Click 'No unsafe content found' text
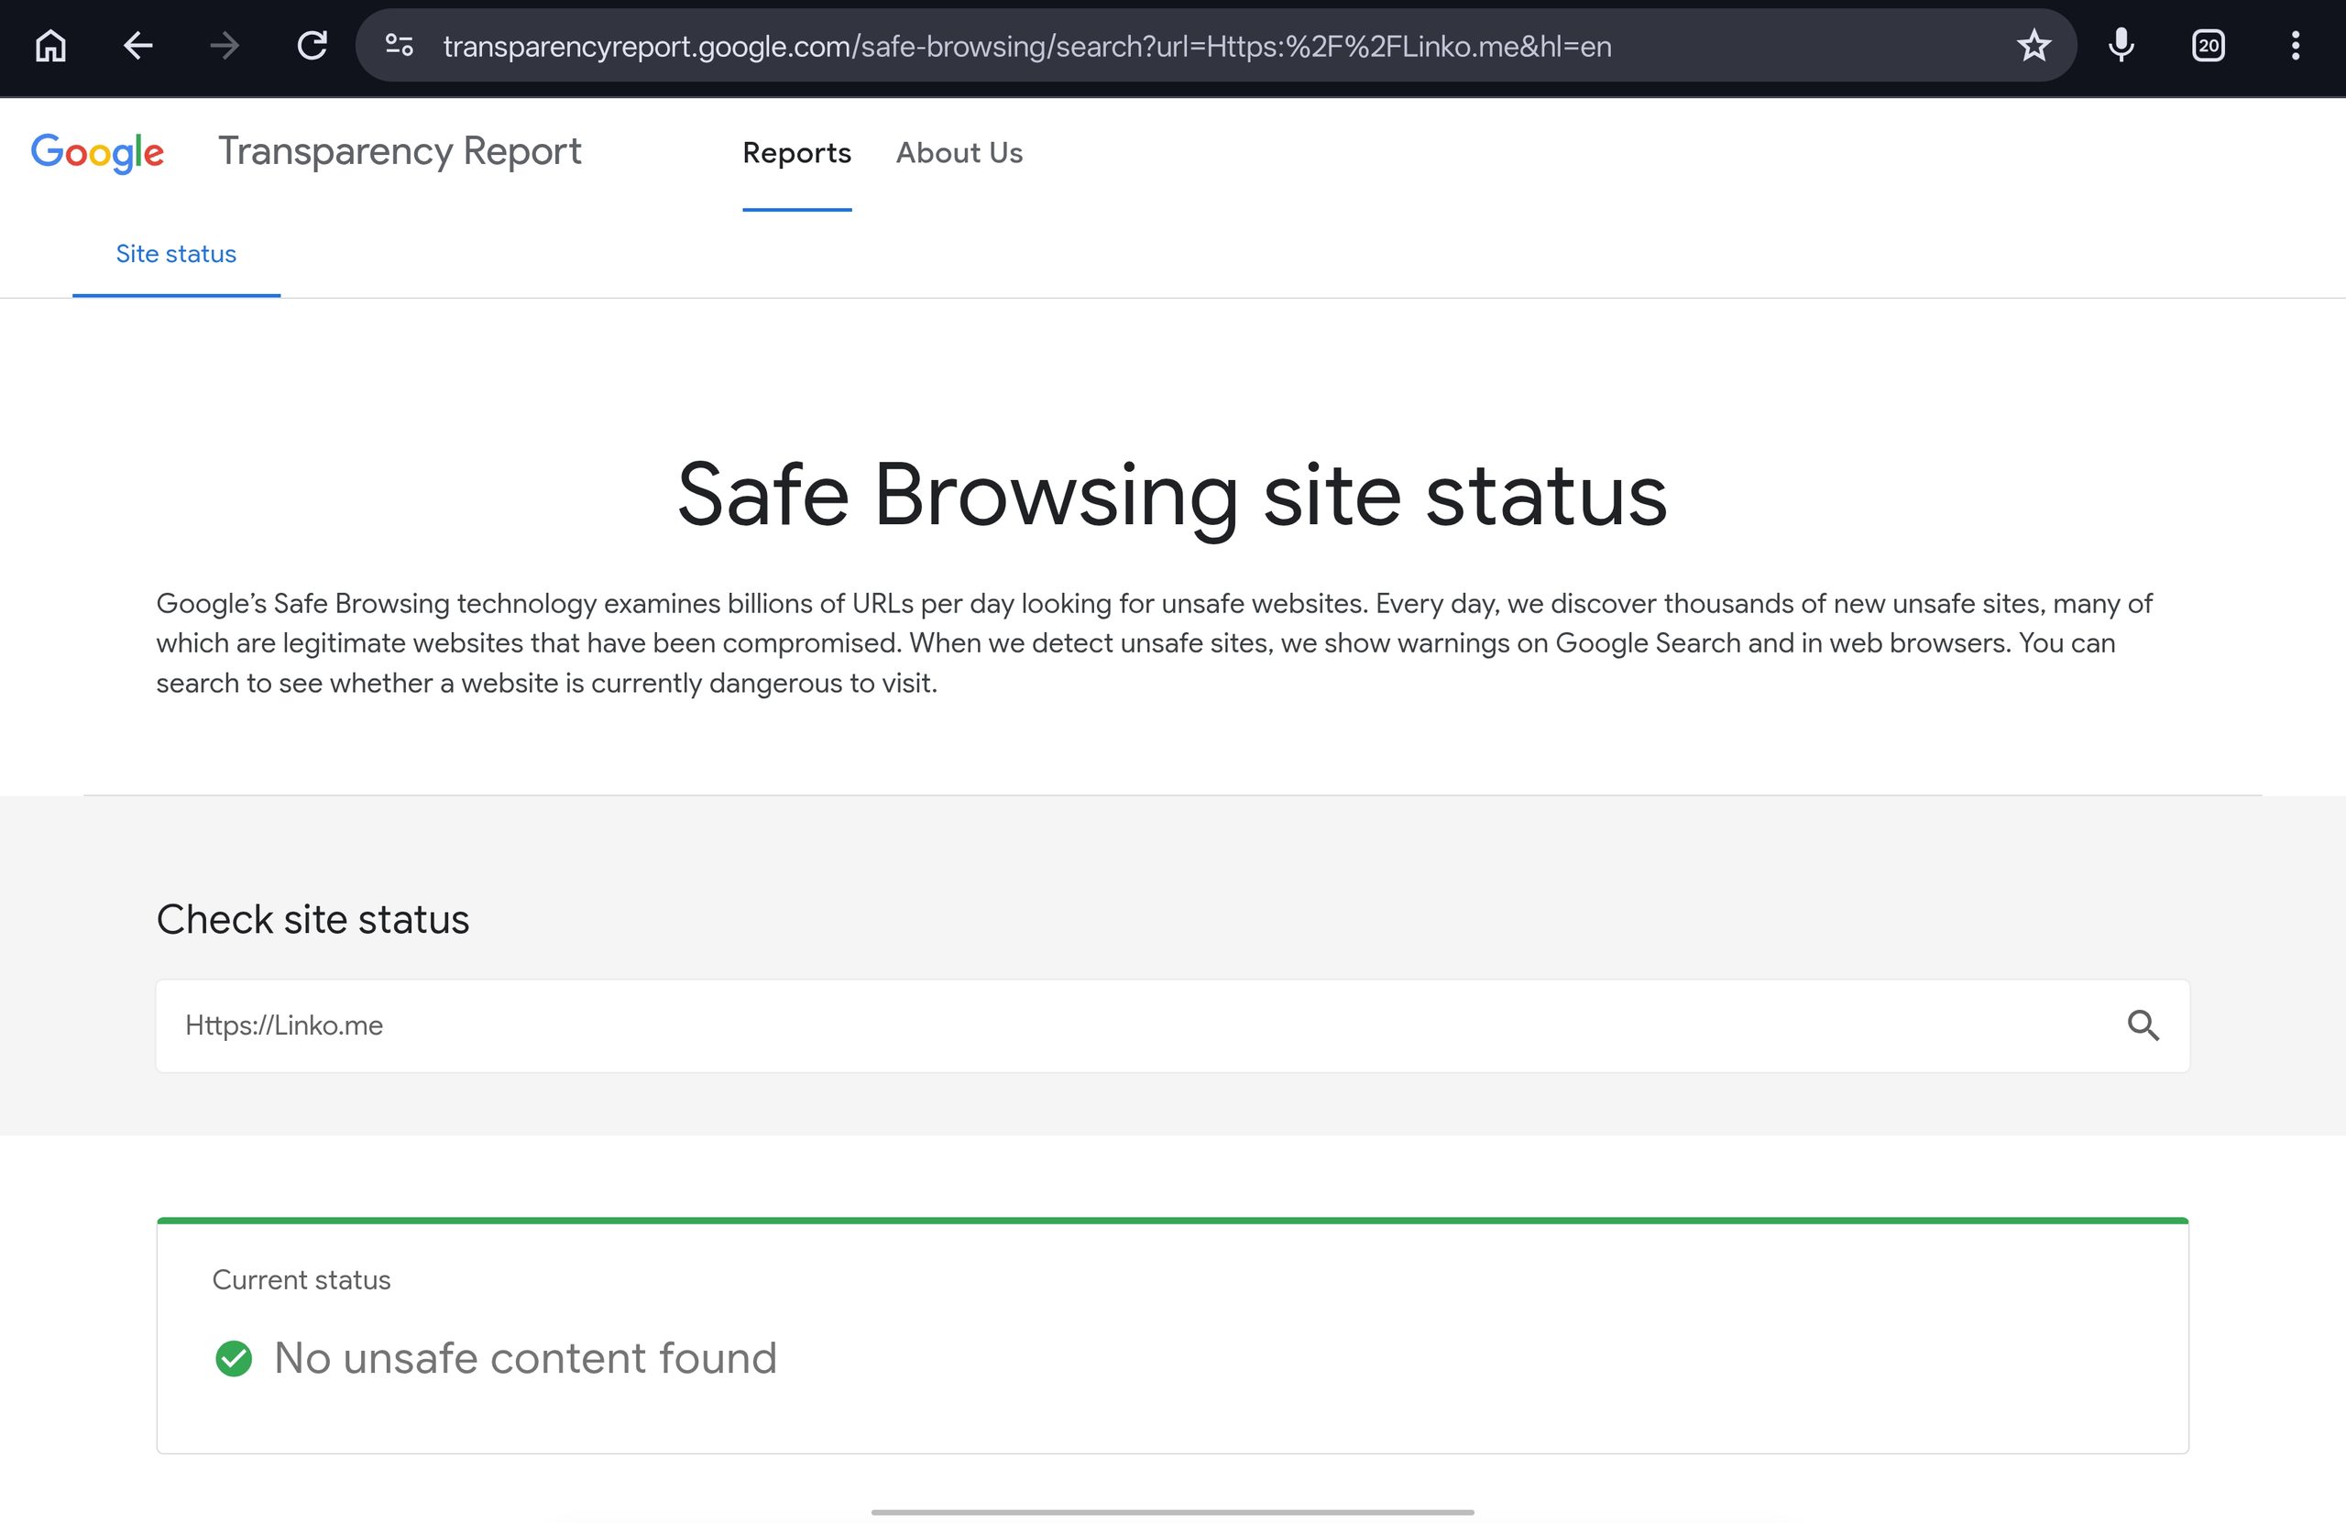 point(525,1358)
